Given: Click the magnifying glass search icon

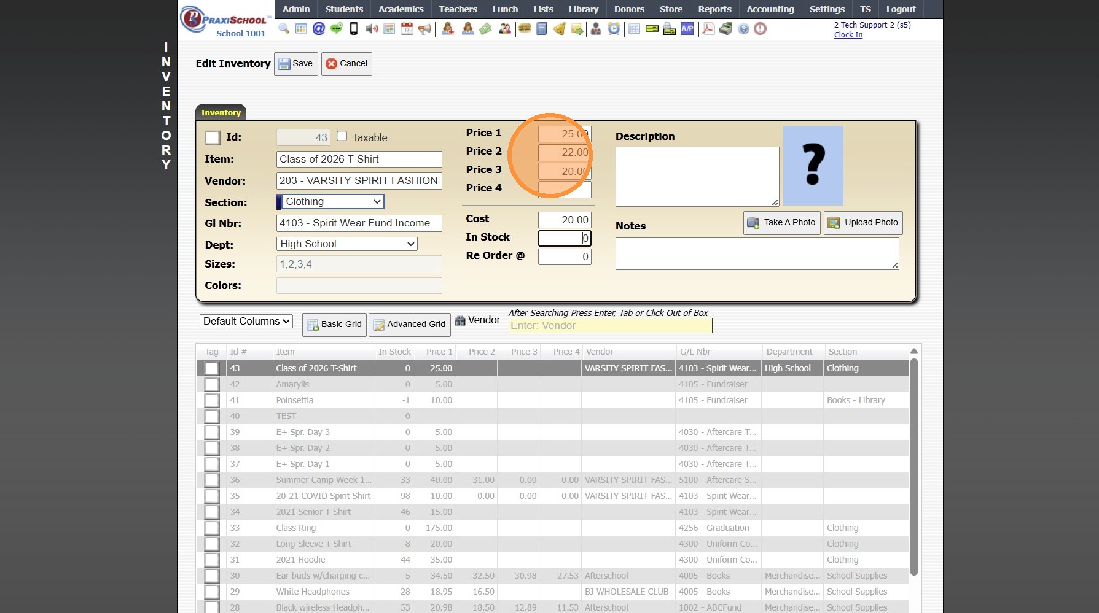Looking at the screenshot, I should click(284, 29).
